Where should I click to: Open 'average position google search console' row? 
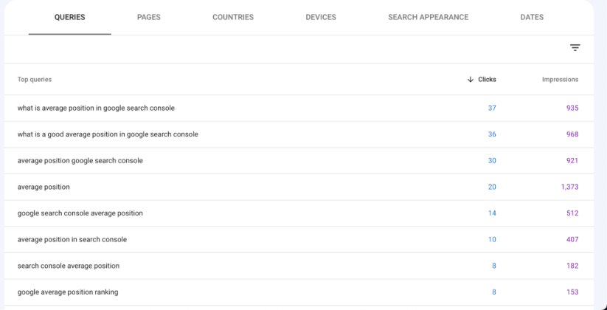point(299,161)
